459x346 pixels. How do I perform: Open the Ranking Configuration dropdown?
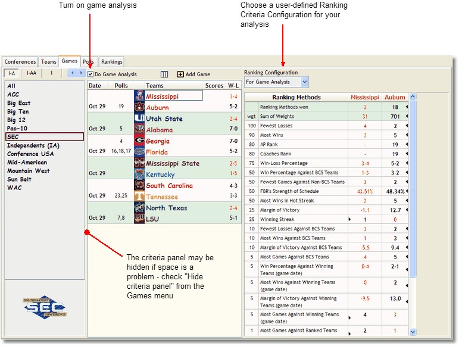(x=305, y=82)
